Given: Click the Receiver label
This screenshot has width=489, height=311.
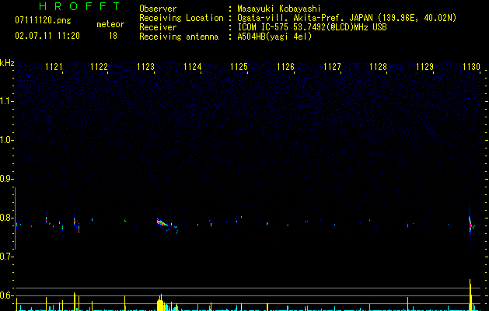Looking at the screenshot, I should (158, 27).
